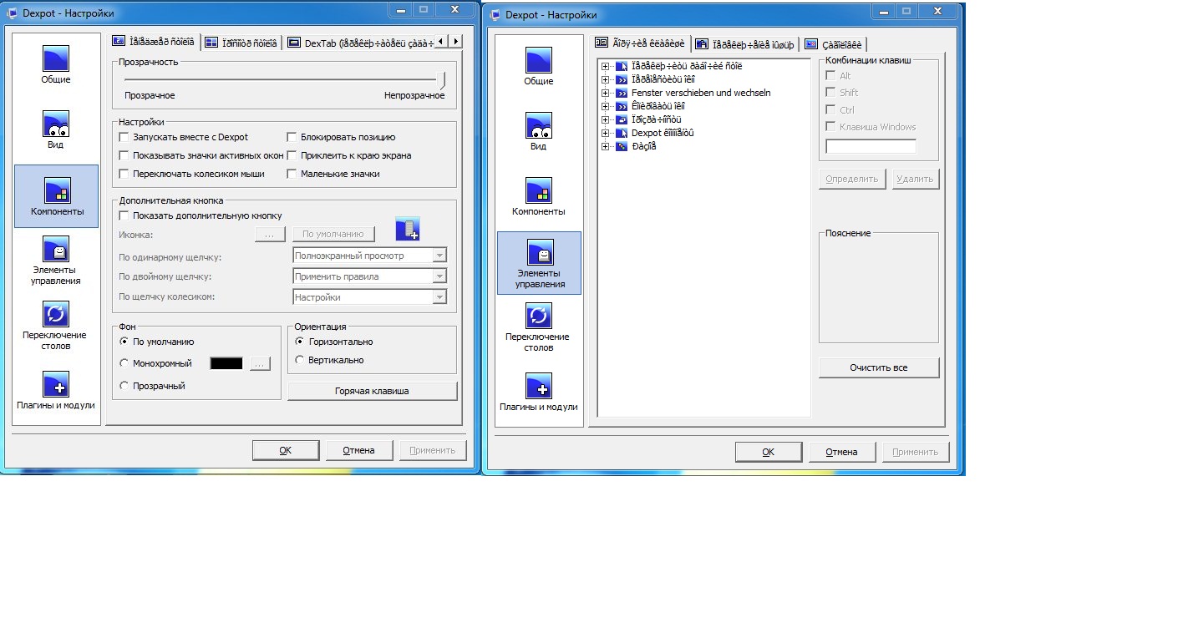This screenshot has height=618, width=1183.
Task: Click Dexpot title bar icon of right window
Action: (x=495, y=14)
